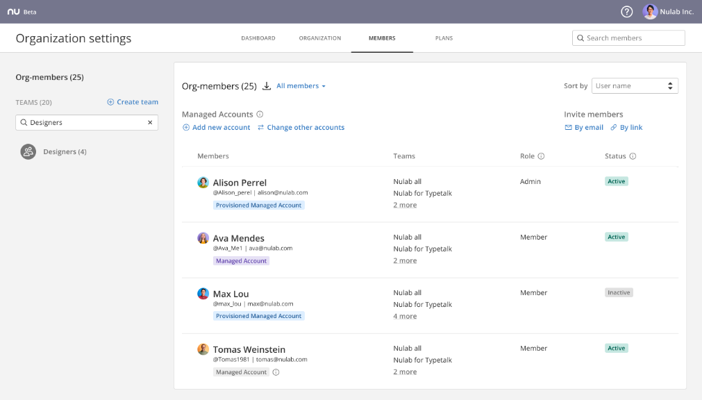Invite members By link
702x400 pixels.
point(626,128)
